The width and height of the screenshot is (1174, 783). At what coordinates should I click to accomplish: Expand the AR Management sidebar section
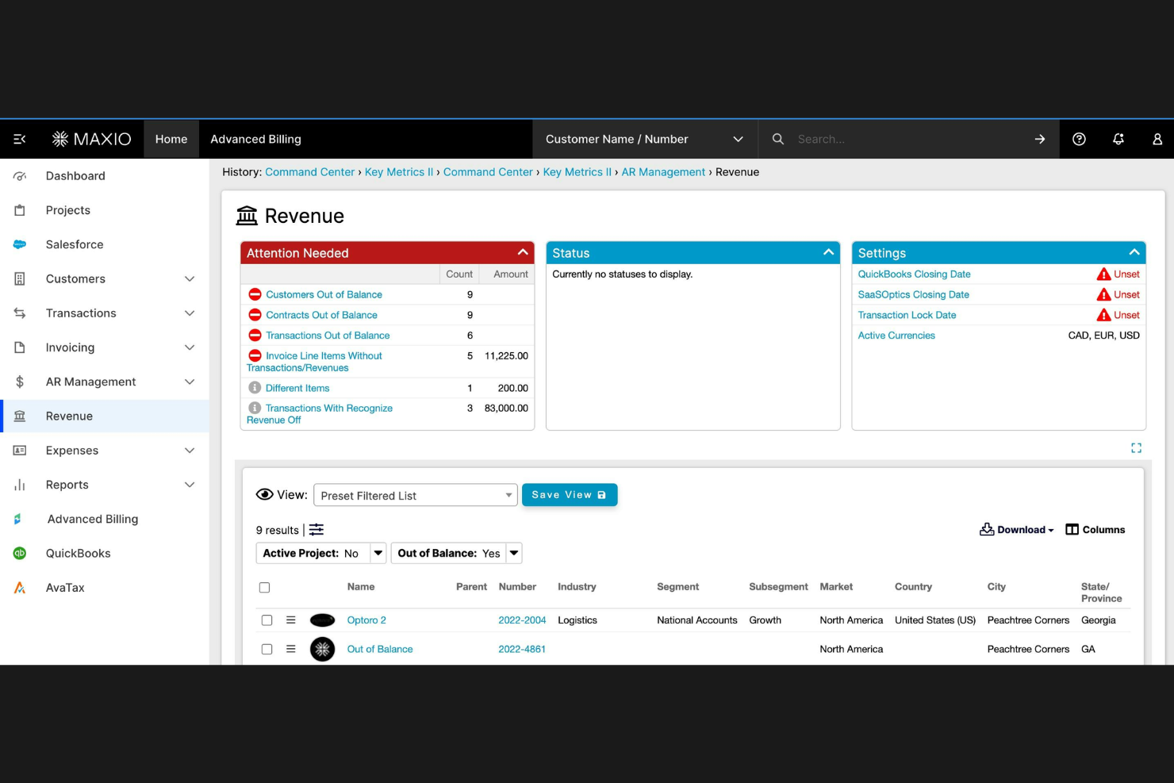tap(190, 382)
